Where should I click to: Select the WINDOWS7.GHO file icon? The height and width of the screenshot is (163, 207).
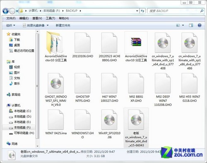coord(82,120)
